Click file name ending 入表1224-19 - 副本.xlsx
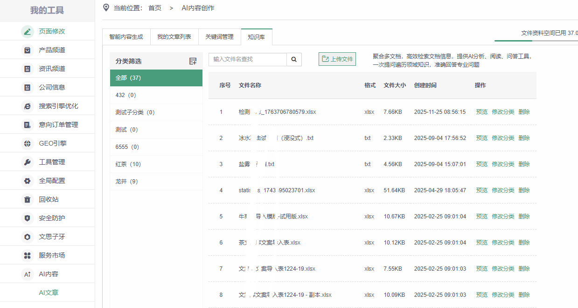Image resolution: width=578 pixels, height=308 pixels. tap(285, 295)
